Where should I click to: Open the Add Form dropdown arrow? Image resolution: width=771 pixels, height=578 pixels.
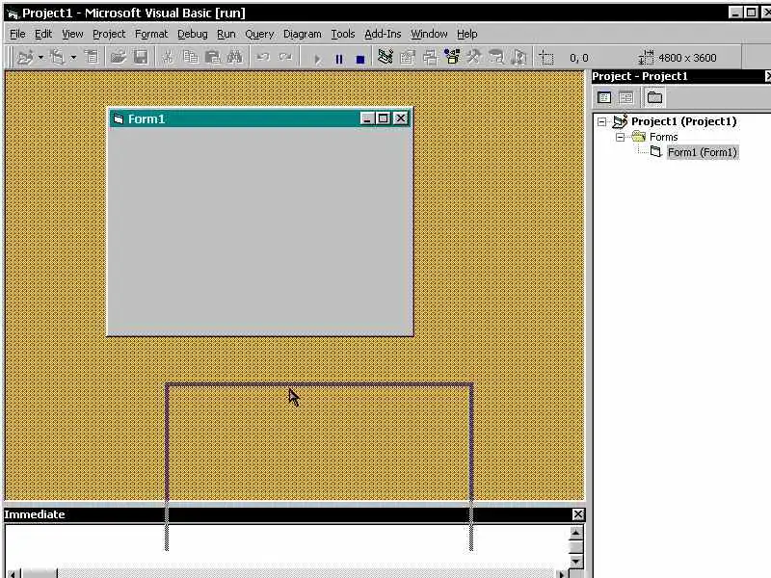coord(73,58)
